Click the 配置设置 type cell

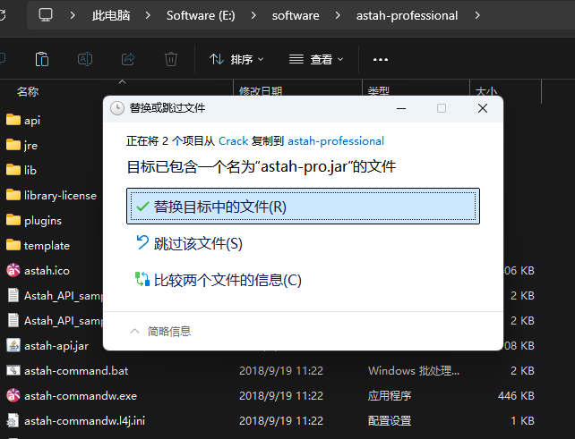click(390, 421)
